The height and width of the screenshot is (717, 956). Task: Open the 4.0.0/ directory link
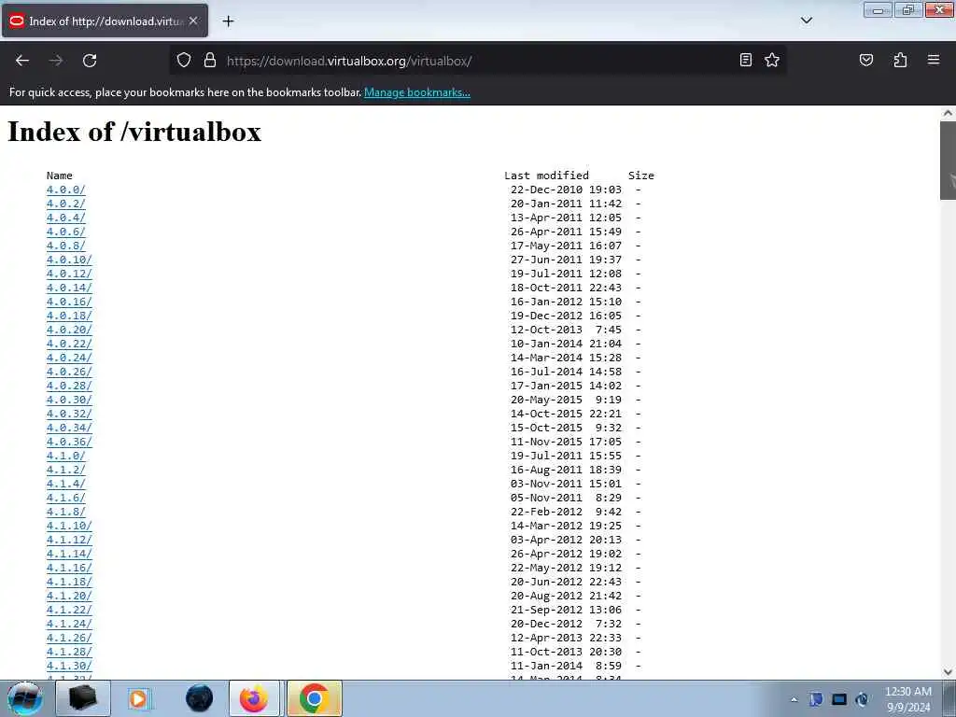coord(66,190)
